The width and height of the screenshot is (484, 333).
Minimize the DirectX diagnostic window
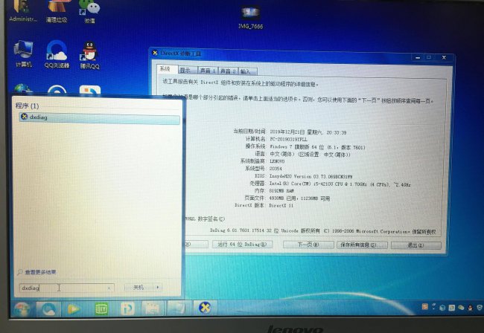click(418, 57)
